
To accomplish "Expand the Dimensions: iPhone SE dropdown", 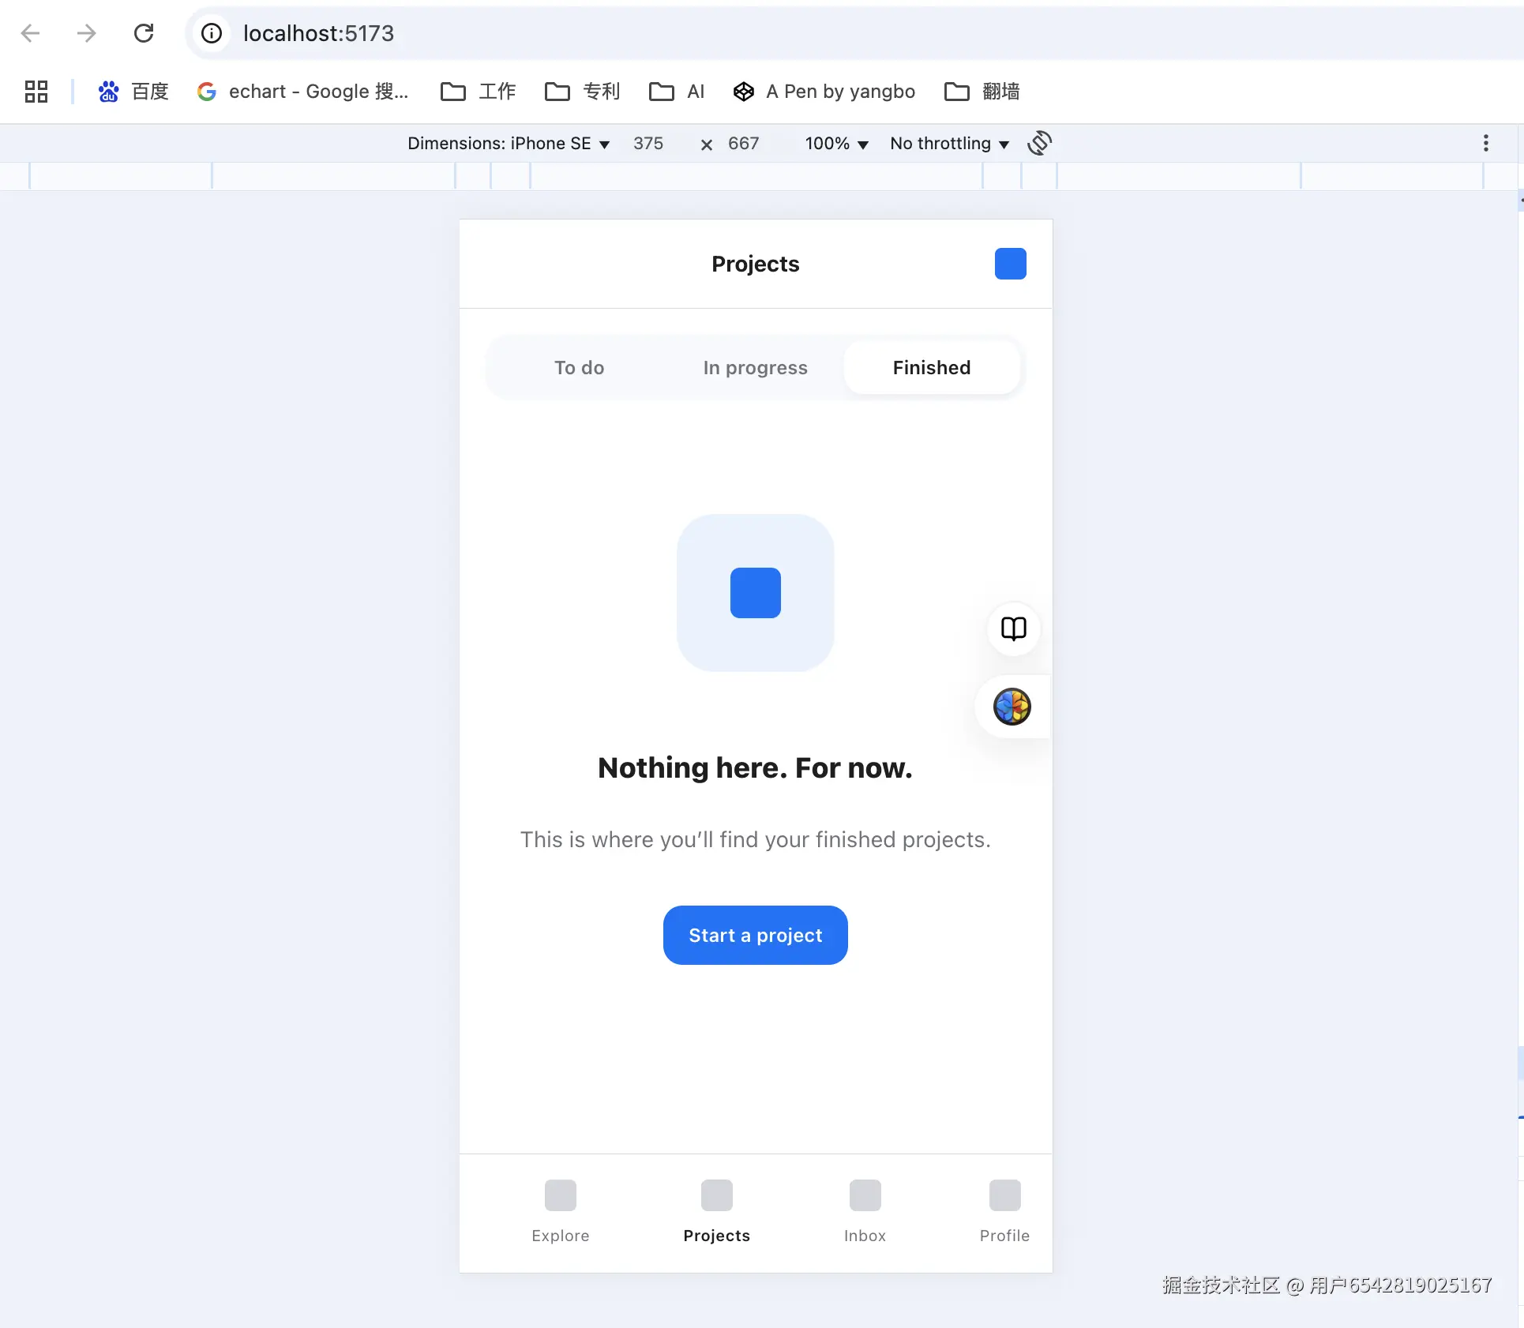I will click(x=509, y=143).
